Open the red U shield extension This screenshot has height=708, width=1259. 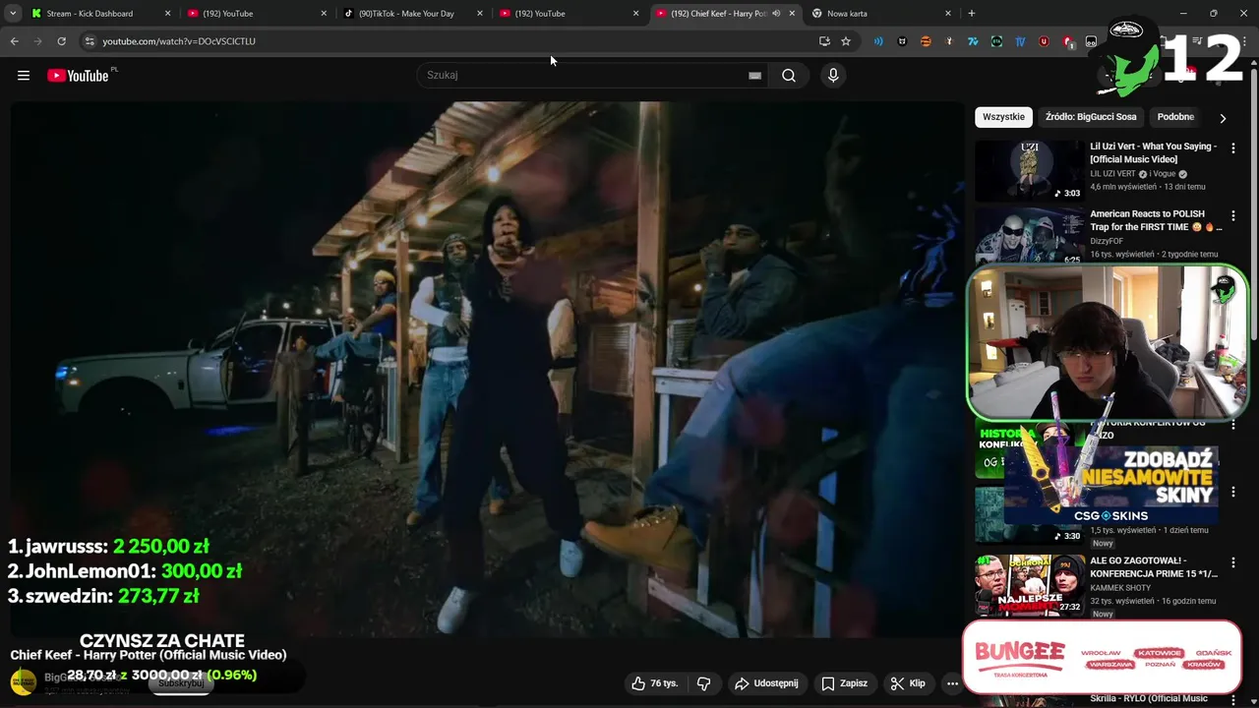pyautogui.click(x=1044, y=41)
